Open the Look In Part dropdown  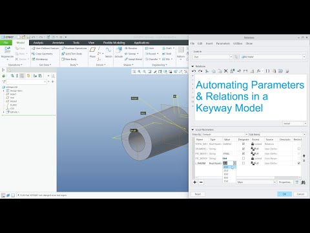click(212, 57)
